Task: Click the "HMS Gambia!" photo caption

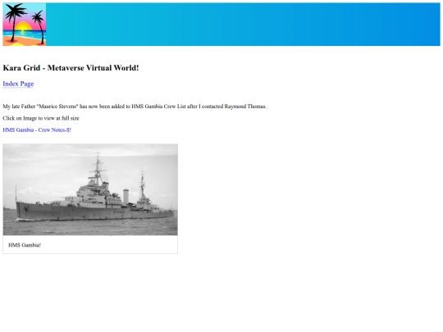Action: 25,245
